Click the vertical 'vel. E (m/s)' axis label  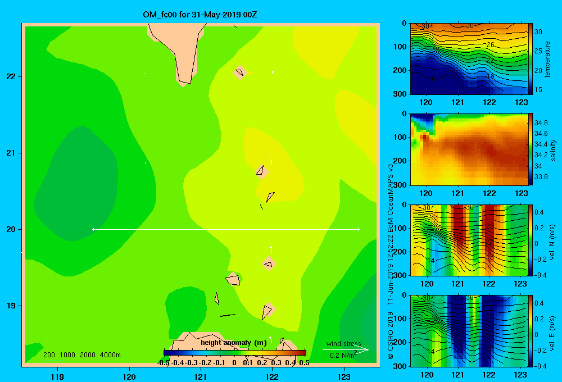pos(552,333)
